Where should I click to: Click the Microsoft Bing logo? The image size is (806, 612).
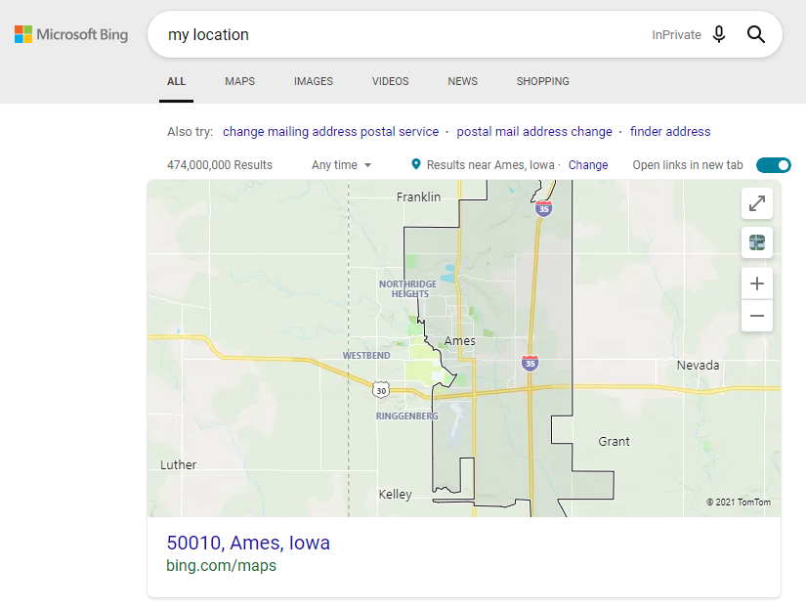click(x=71, y=35)
